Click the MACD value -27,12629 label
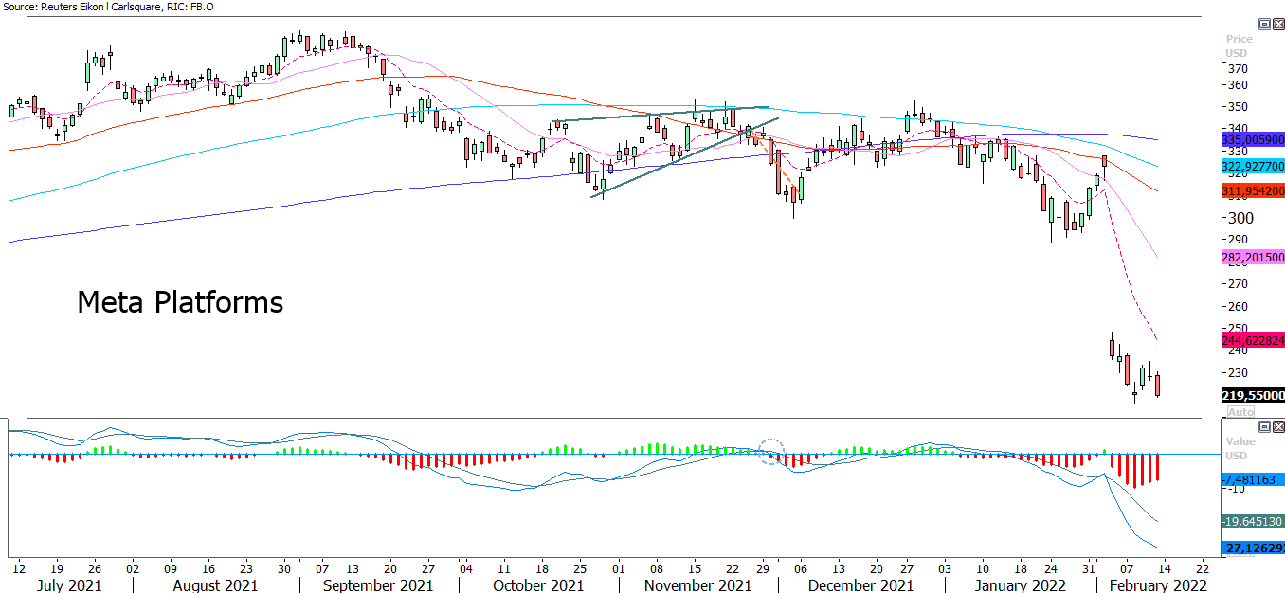1285x593 pixels. click(1253, 548)
